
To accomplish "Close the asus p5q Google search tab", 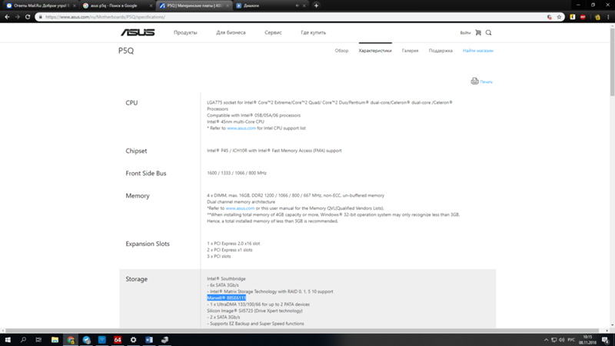I will [151, 5].
